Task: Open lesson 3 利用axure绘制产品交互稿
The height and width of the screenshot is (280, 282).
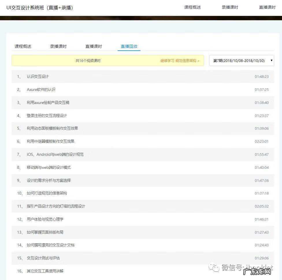Action: pyautogui.click(x=143, y=103)
